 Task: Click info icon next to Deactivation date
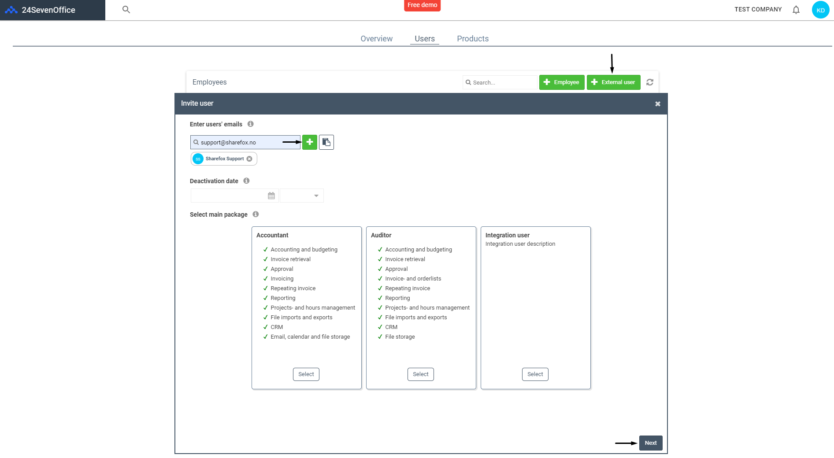247,181
